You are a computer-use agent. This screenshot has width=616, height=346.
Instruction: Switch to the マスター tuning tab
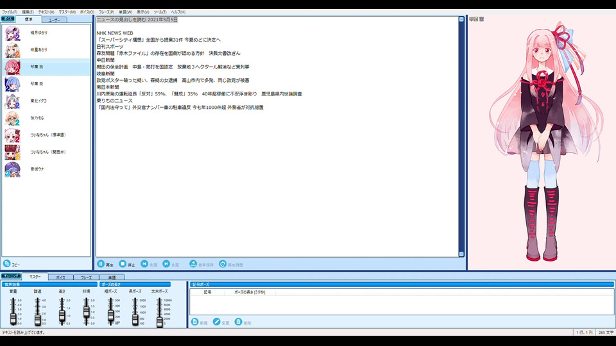click(x=35, y=277)
